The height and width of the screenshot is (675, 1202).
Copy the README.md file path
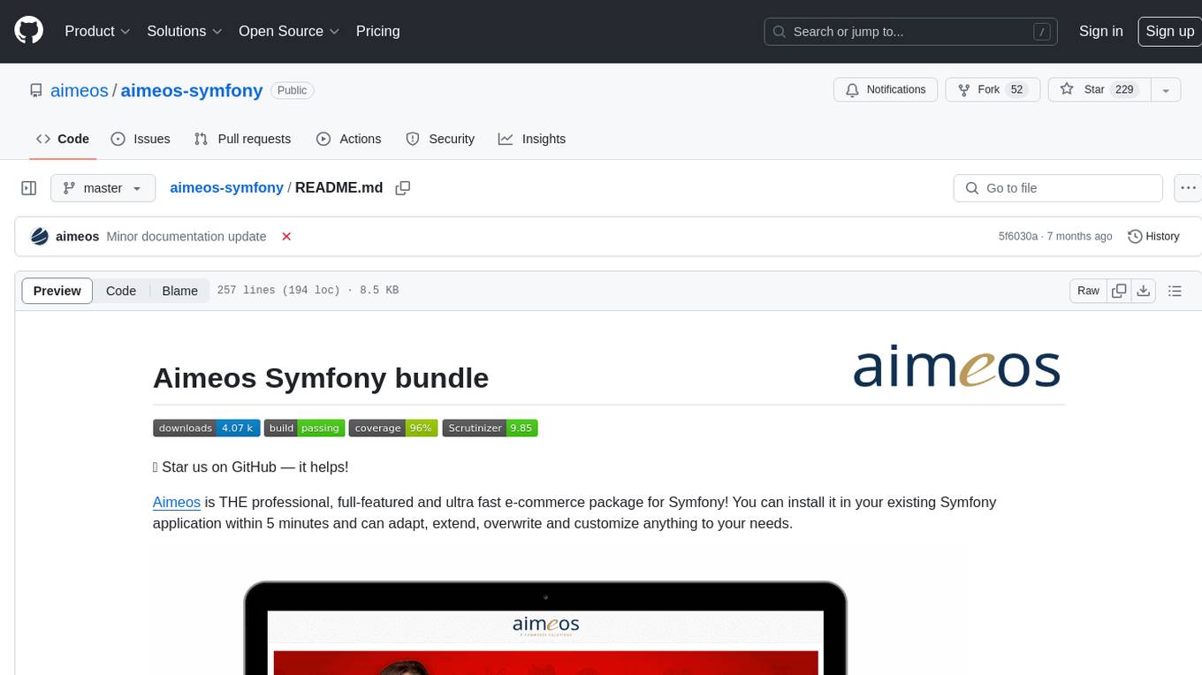pos(403,188)
